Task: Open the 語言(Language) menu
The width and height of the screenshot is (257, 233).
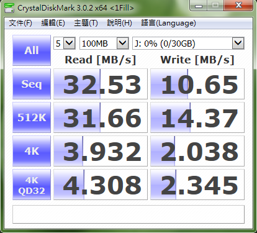Action: (x=168, y=23)
